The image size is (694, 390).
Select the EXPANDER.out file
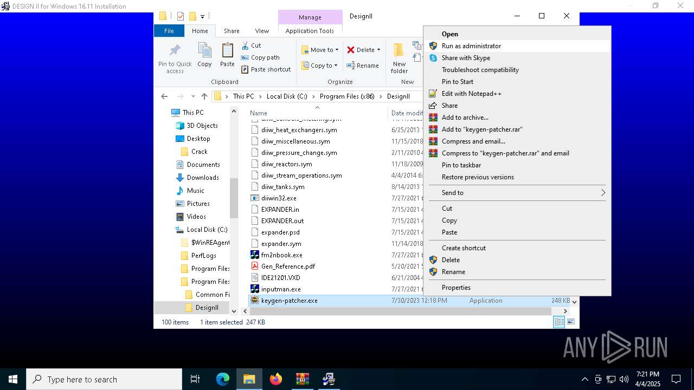[282, 221]
